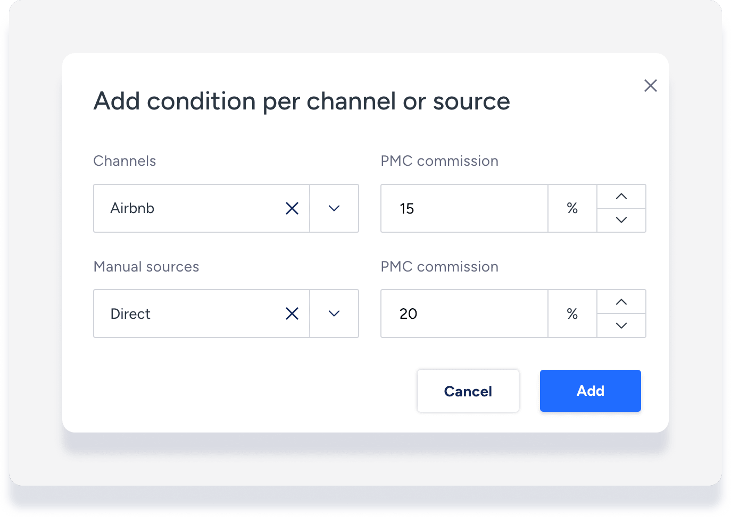Click the dialog title heading
This screenshot has width=731, height=517.
pos(302,101)
